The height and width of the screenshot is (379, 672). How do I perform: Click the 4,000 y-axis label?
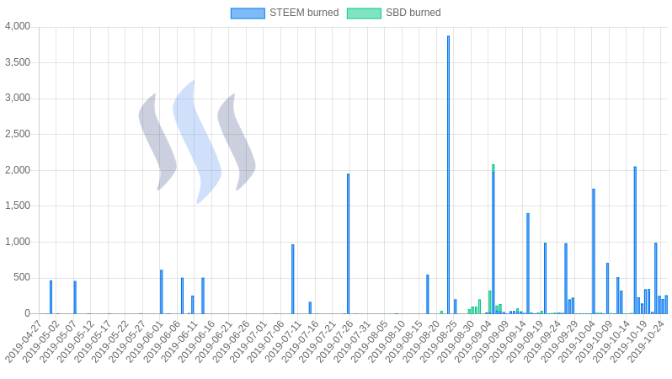(18, 27)
